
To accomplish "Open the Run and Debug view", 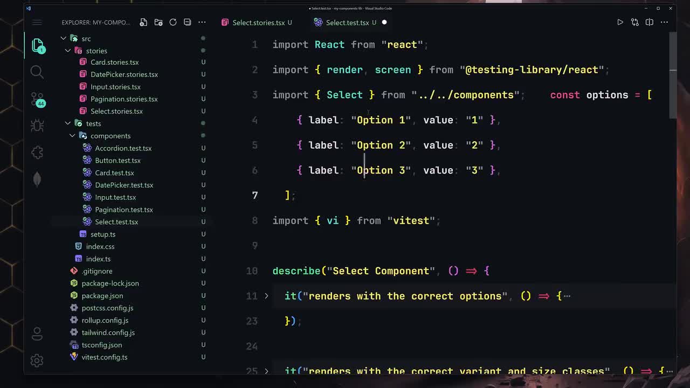I will click(37, 126).
